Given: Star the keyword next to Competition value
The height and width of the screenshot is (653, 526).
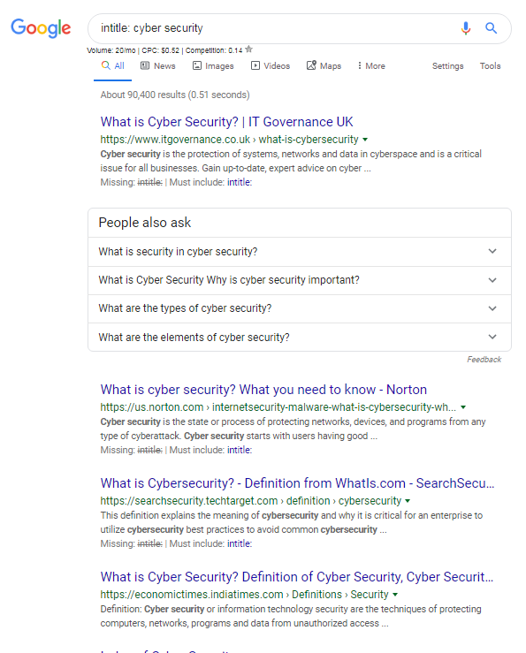Looking at the screenshot, I should tap(248, 49).
